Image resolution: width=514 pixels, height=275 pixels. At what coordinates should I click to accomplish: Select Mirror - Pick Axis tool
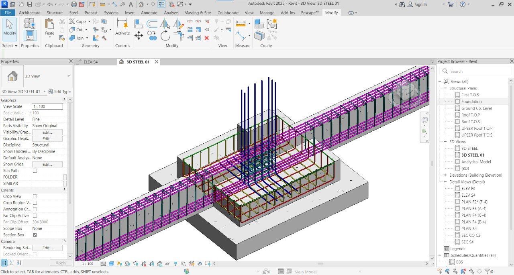click(x=165, y=24)
